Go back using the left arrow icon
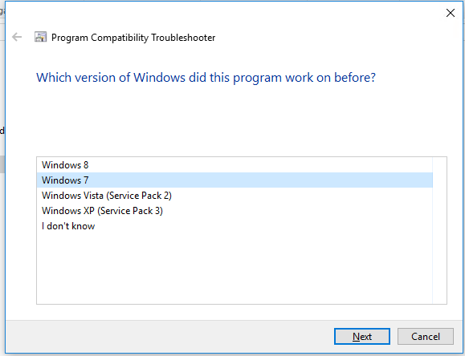This screenshot has height=356, width=465. click(x=17, y=37)
